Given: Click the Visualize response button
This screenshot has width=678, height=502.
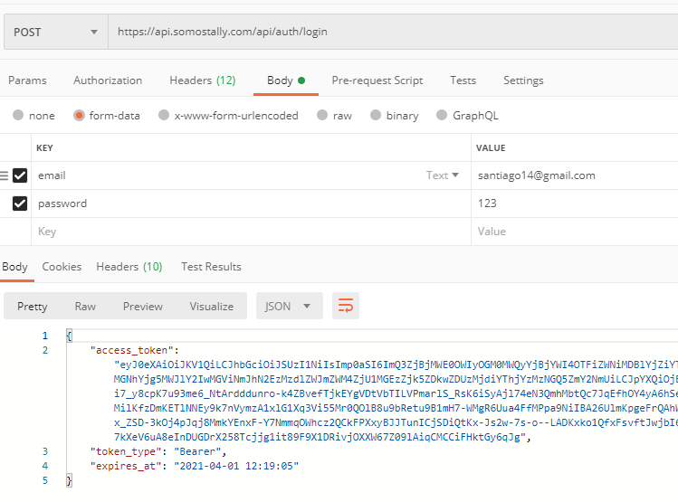Looking at the screenshot, I should tap(211, 307).
